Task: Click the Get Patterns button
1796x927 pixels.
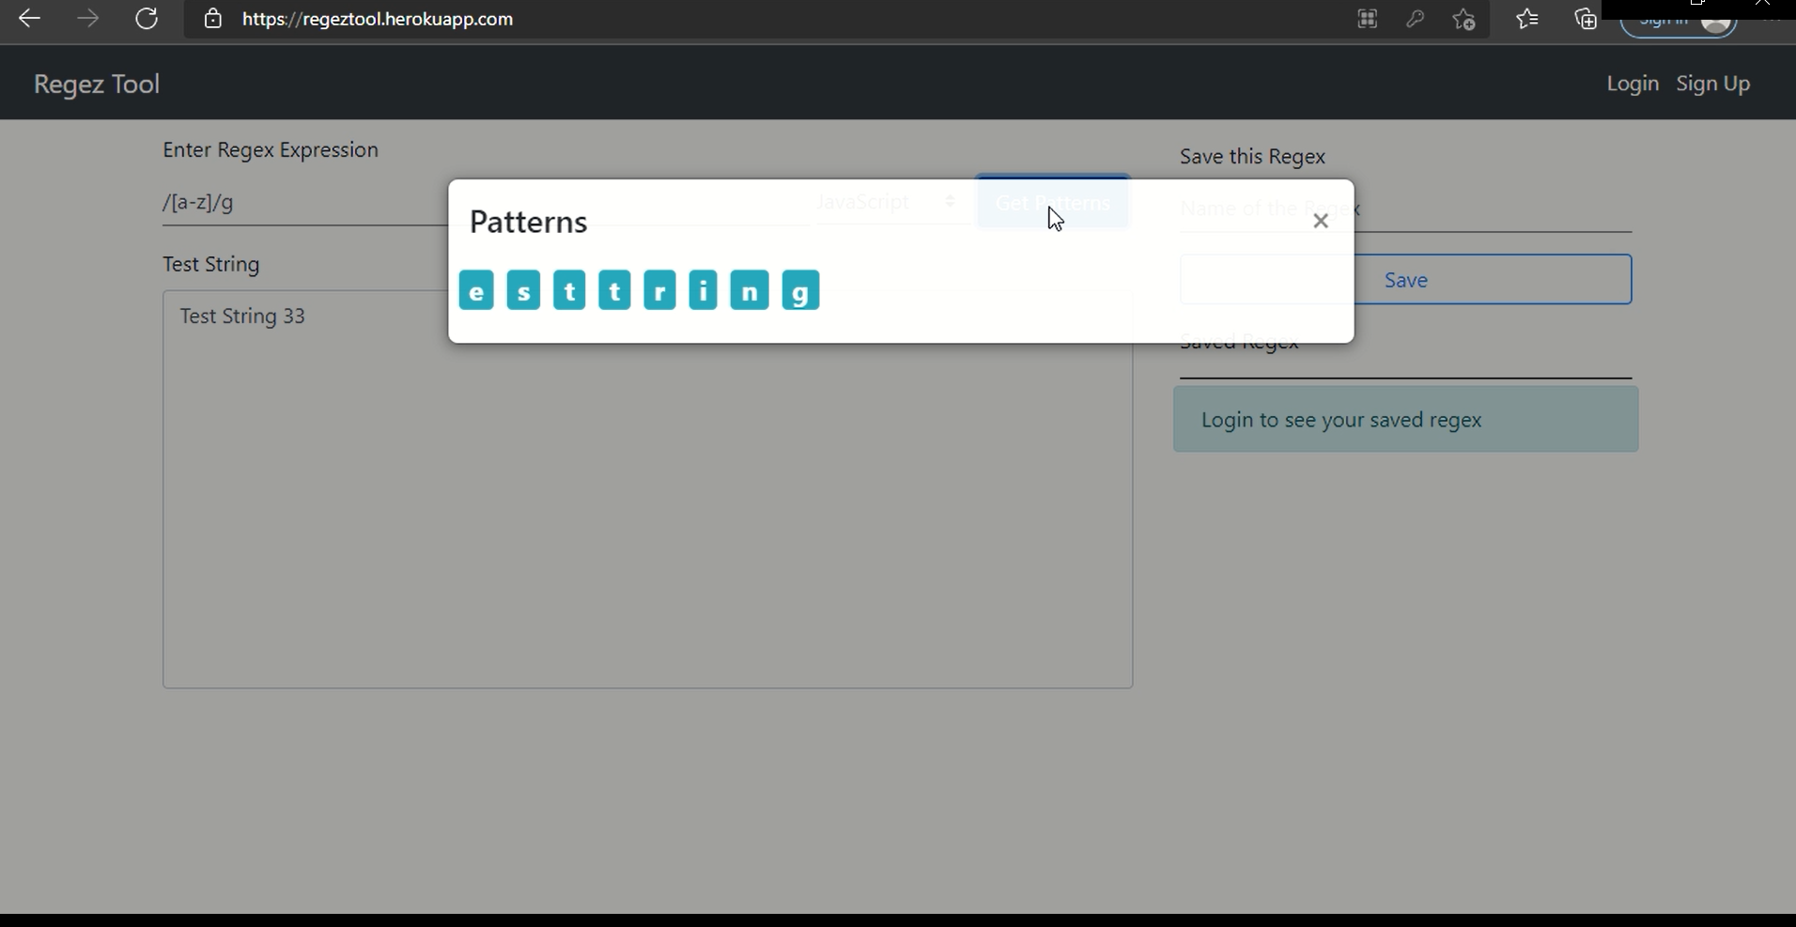Action: coord(1053,202)
